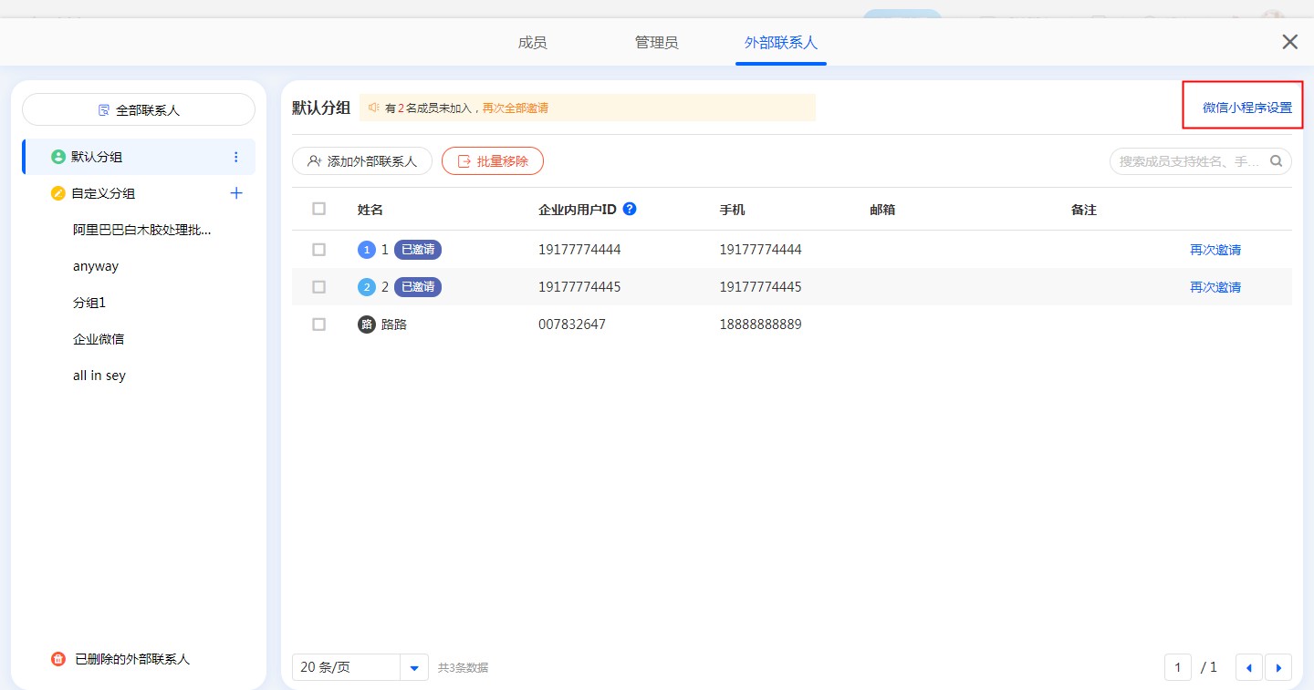Click the avatar icon of 路路
This screenshot has height=690, width=1314.
[367, 324]
